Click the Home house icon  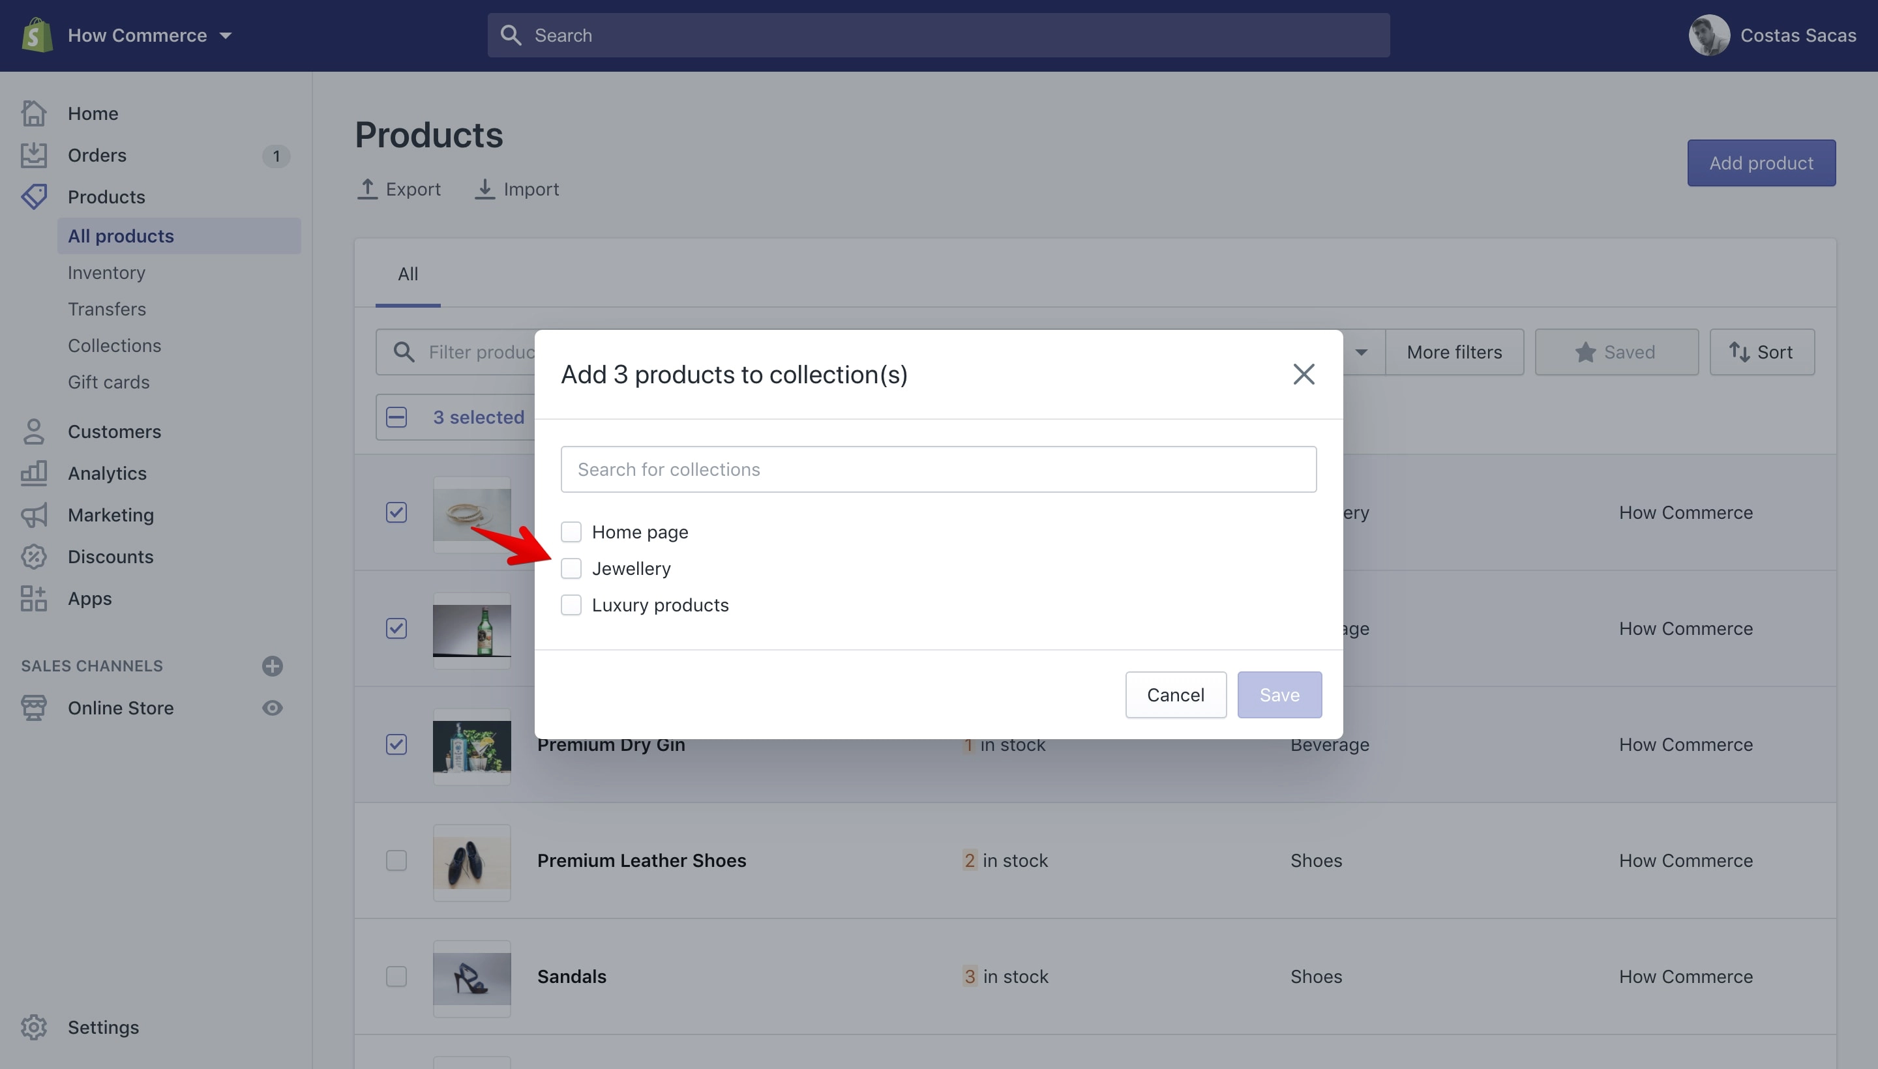click(34, 113)
